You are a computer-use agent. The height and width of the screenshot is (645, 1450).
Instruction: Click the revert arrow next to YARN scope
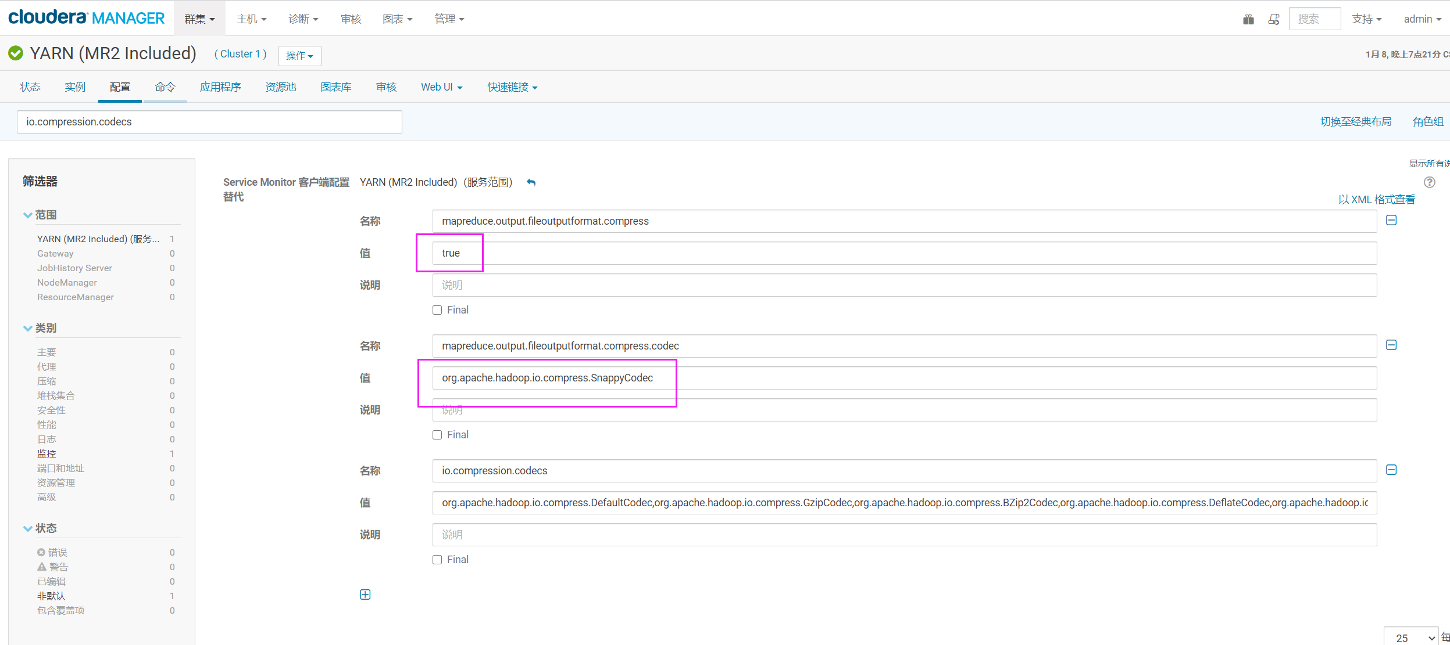coord(531,182)
